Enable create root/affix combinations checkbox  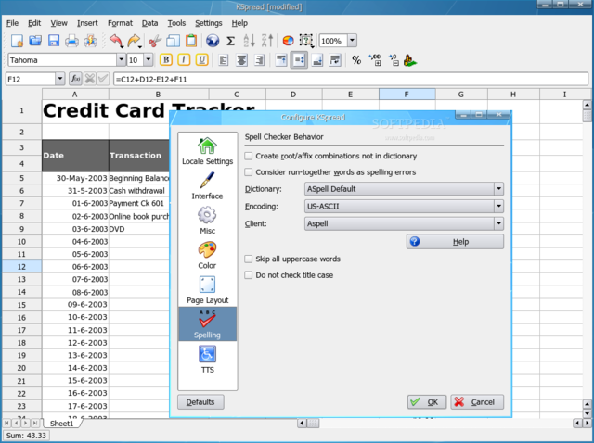[249, 156]
